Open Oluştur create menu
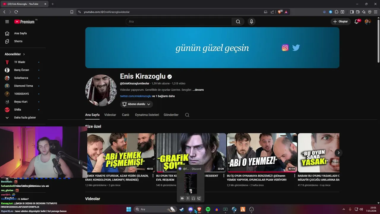 click(x=341, y=22)
